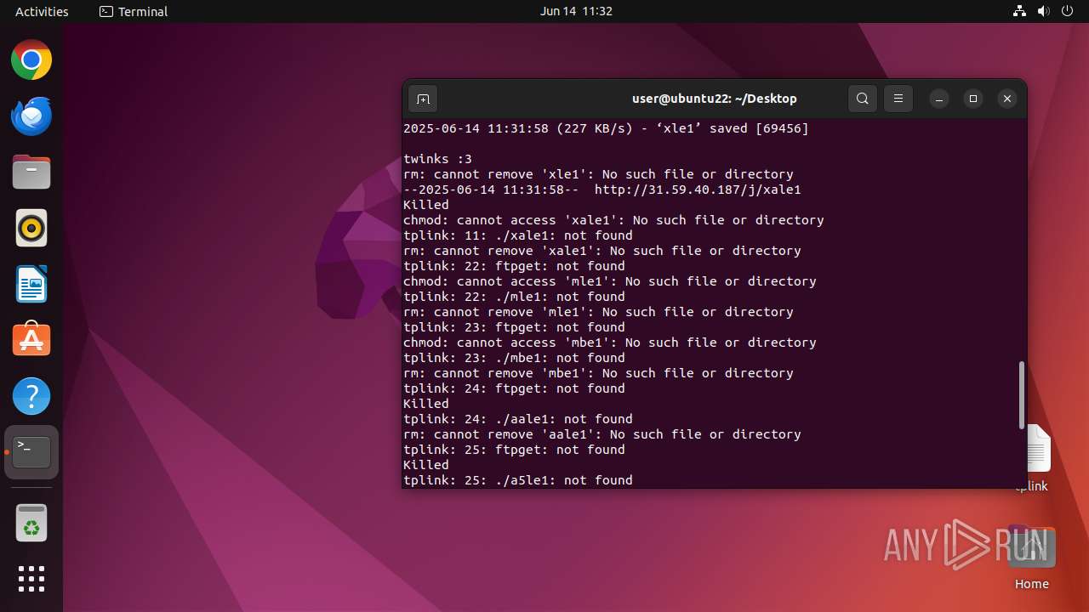Open the Trash in dock
This screenshot has height=612, width=1089.
point(31,523)
